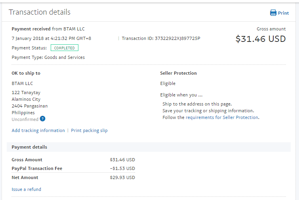299x200 pixels.
Task: Click the large $31.46 USD gross amount
Action: pyautogui.click(x=261, y=39)
